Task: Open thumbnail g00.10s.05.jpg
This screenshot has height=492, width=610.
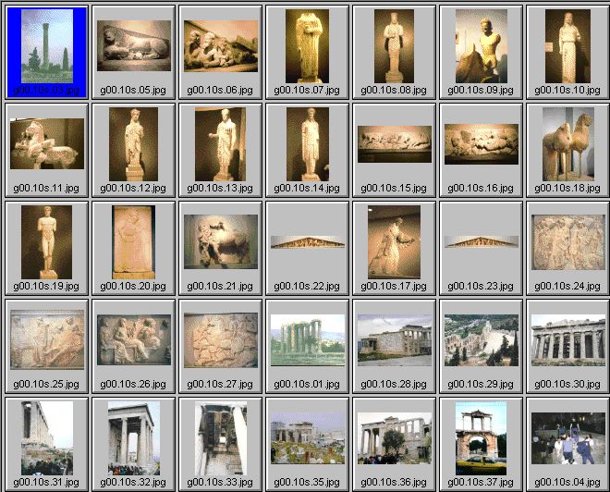Action: pyautogui.click(x=134, y=46)
